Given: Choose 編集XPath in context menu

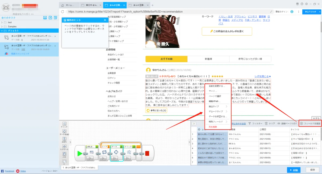Looking at the screenshot, I should tap(214, 101).
